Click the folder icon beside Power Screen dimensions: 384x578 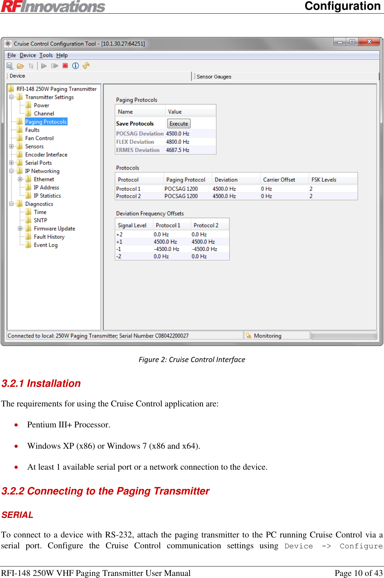tap(29, 105)
